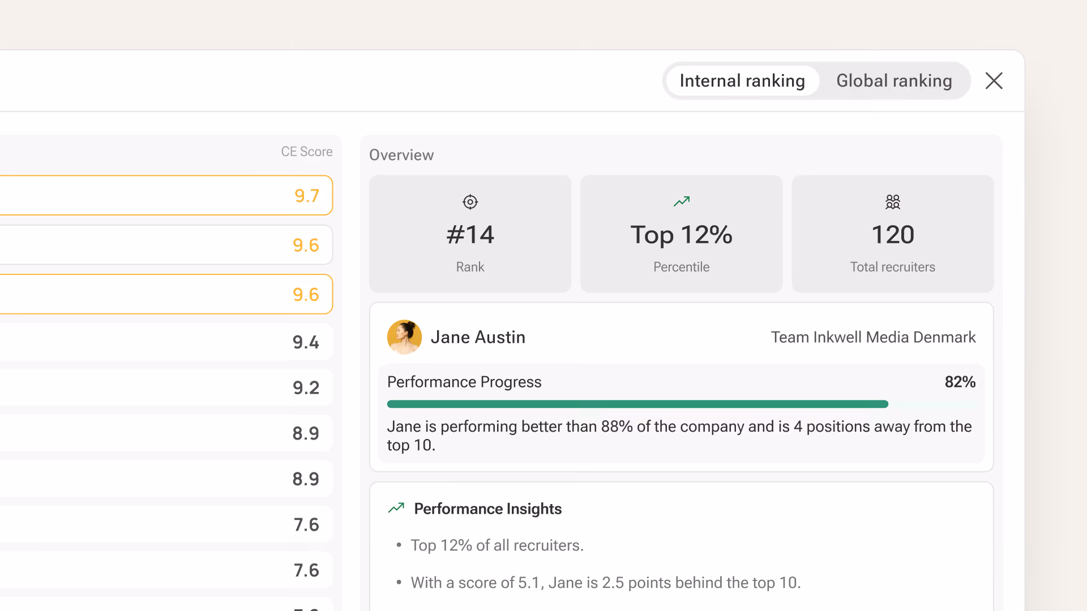Image resolution: width=1087 pixels, height=611 pixels.
Task: Click the Overview heading
Action: 401,155
